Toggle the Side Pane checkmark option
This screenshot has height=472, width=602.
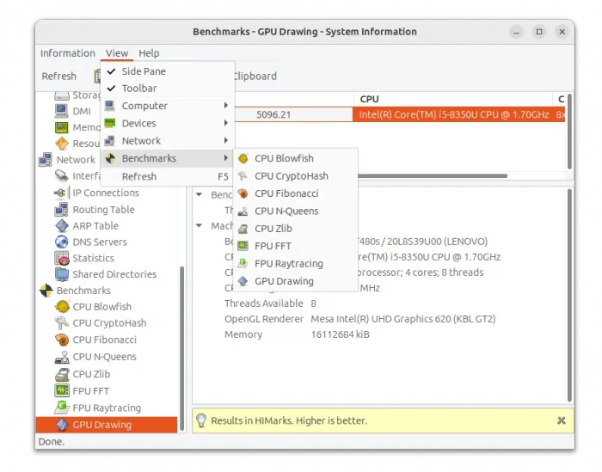[x=168, y=71]
